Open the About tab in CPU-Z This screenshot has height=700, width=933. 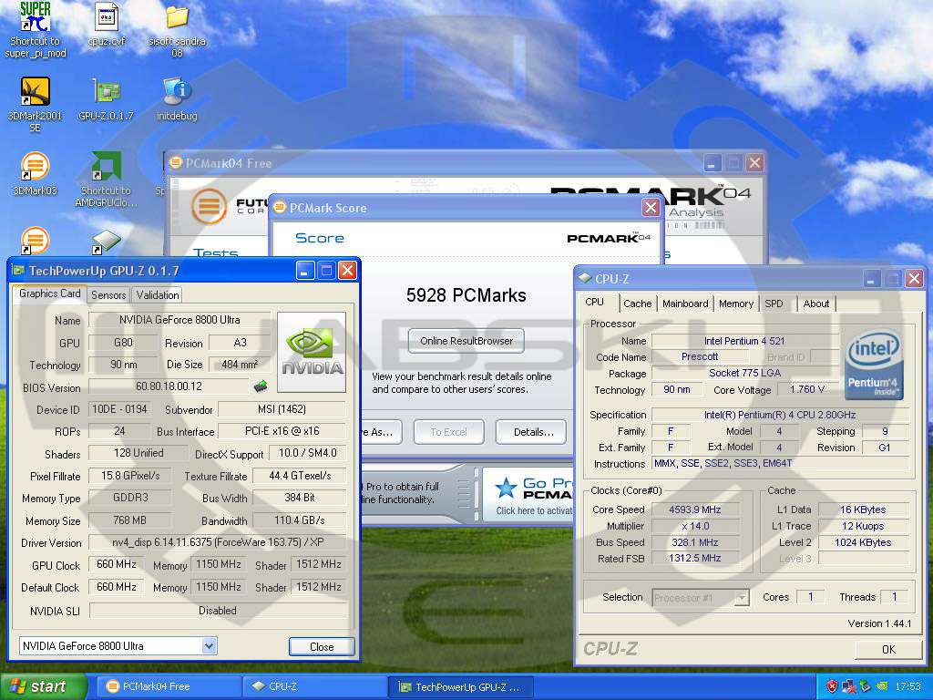[x=815, y=304]
